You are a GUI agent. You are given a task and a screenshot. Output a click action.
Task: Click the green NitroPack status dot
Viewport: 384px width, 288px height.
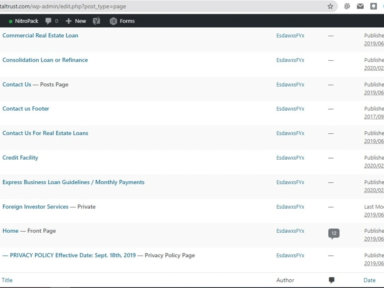pos(10,21)
